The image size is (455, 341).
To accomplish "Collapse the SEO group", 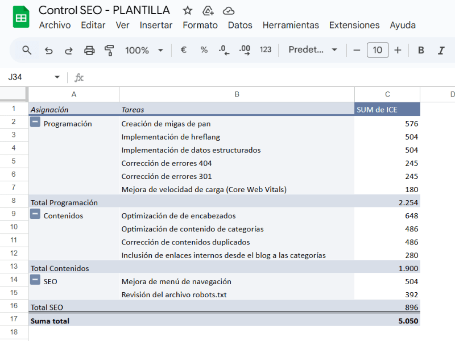I will (x=35, y=280).
